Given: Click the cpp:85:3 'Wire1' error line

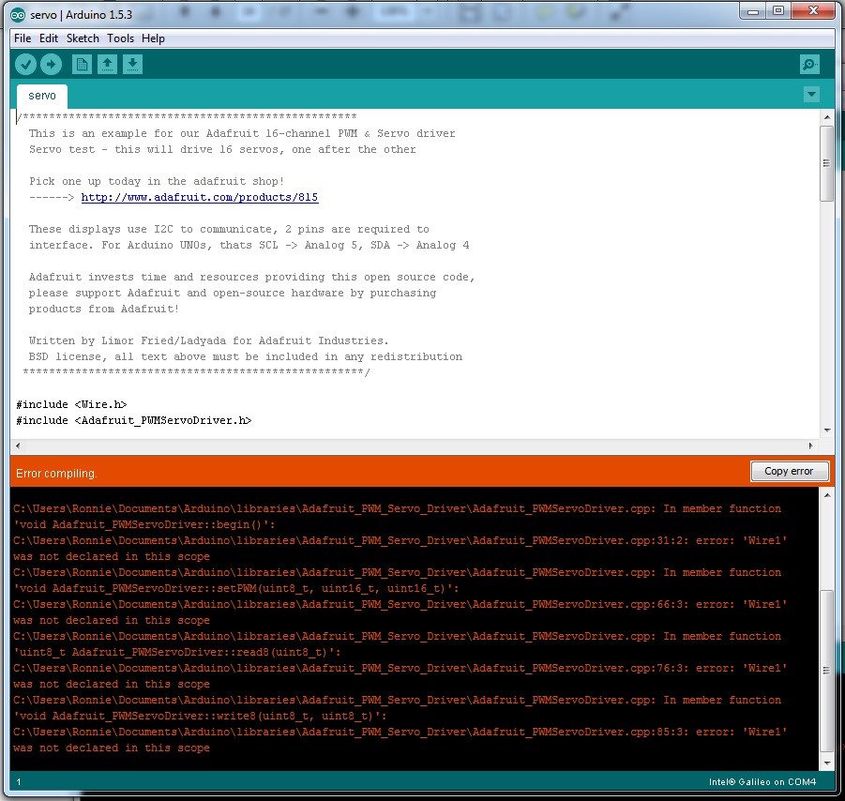Looking at the screenshot, I should 400,732.
